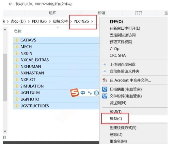Click the NXPLOT folder icon

17,80
